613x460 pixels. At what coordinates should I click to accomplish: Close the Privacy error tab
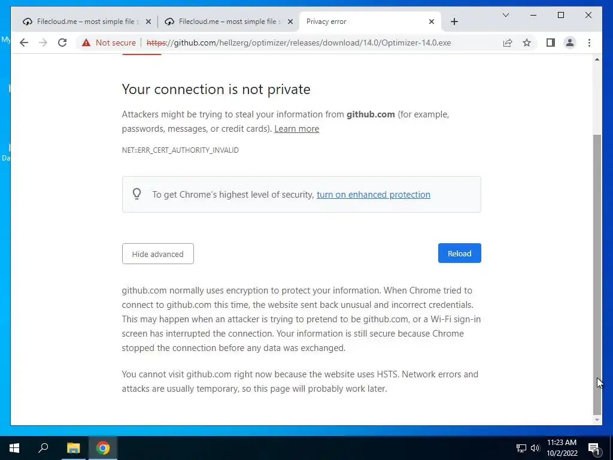point(431,22)
